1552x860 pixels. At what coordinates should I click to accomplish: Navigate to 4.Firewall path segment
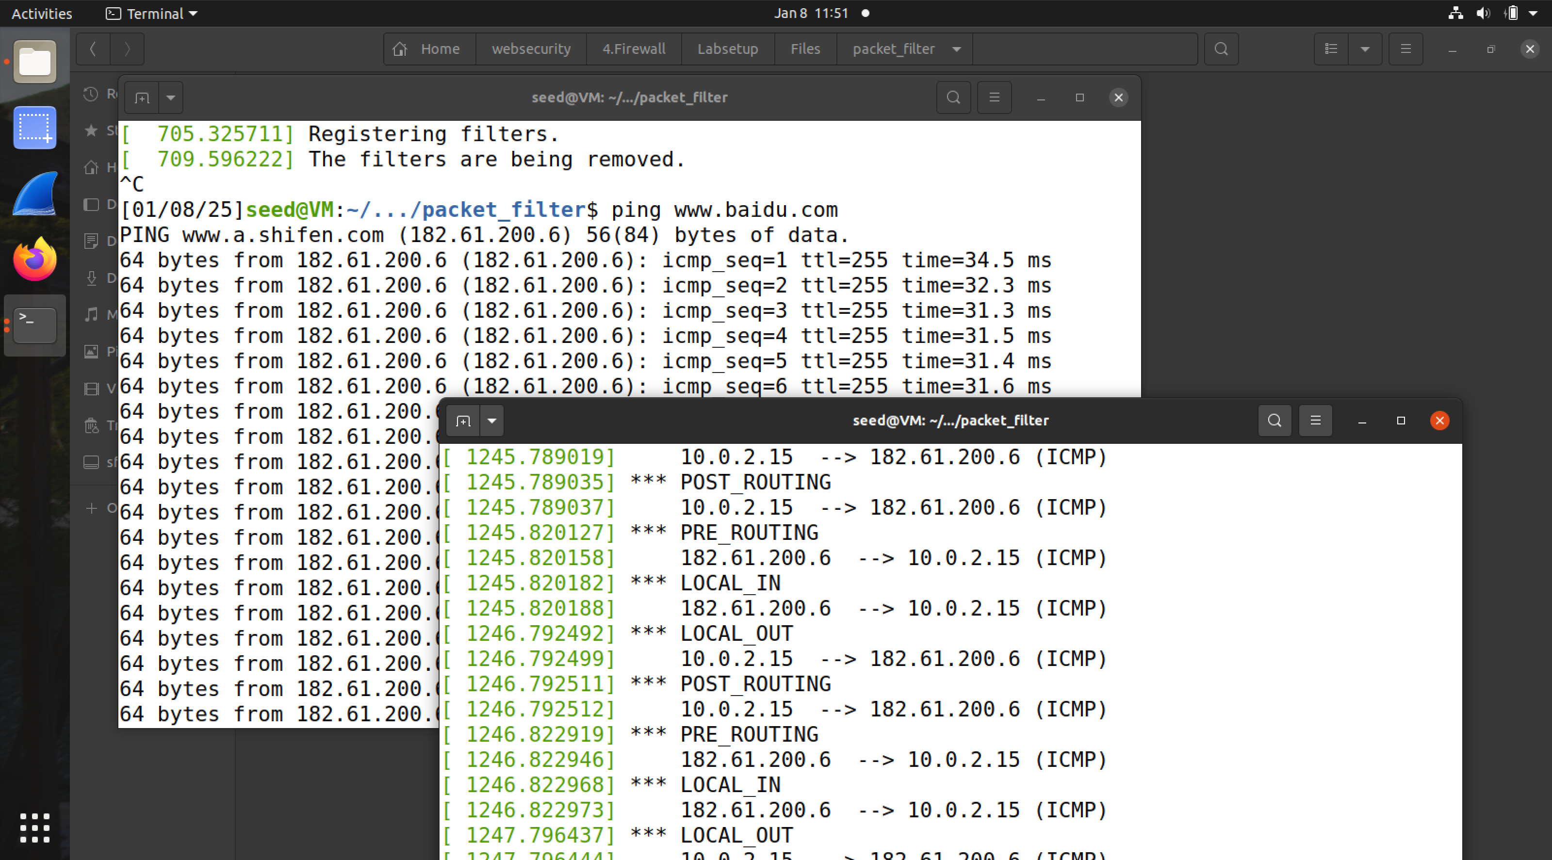(x=633, y=49)
